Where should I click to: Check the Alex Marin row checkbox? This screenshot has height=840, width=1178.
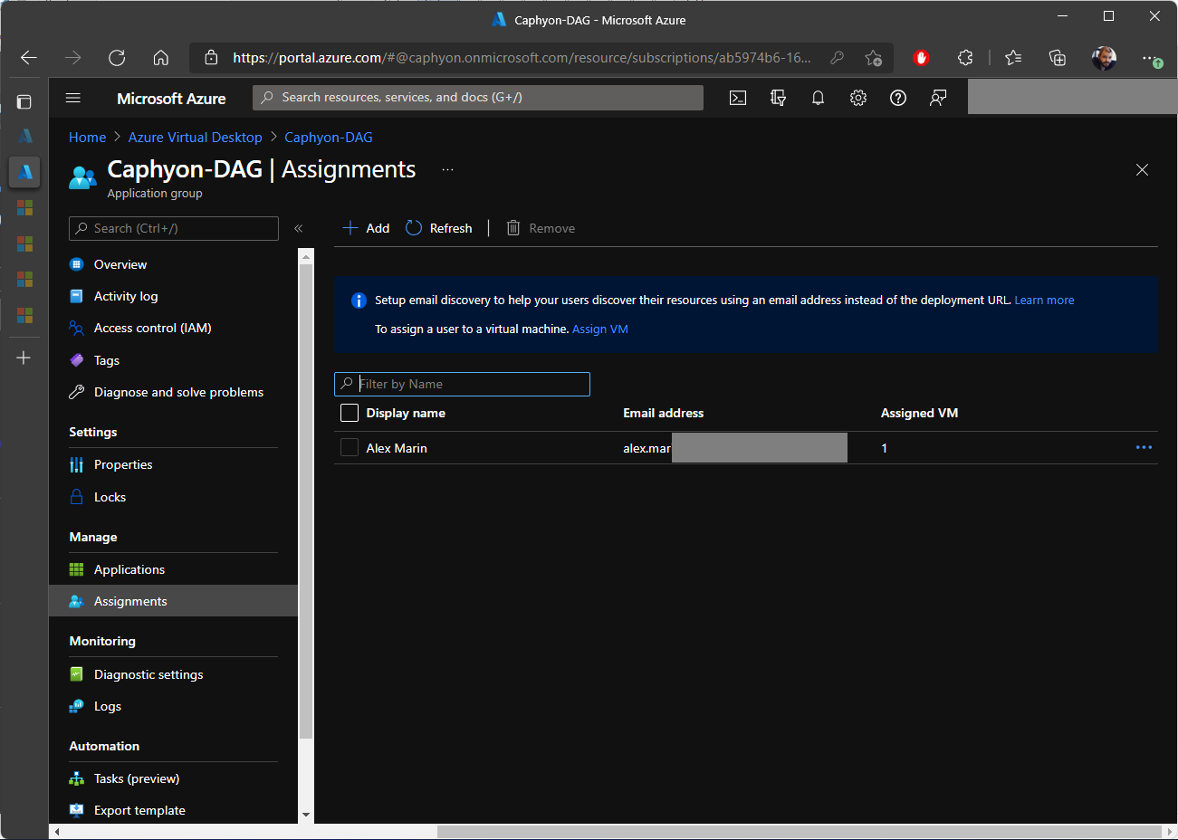tap(350, 447)
